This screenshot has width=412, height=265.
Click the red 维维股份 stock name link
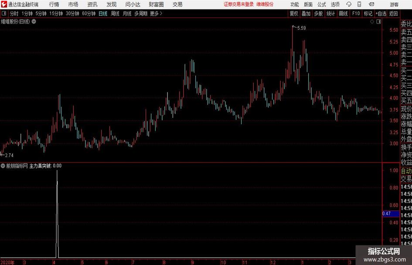click(265, 4)
